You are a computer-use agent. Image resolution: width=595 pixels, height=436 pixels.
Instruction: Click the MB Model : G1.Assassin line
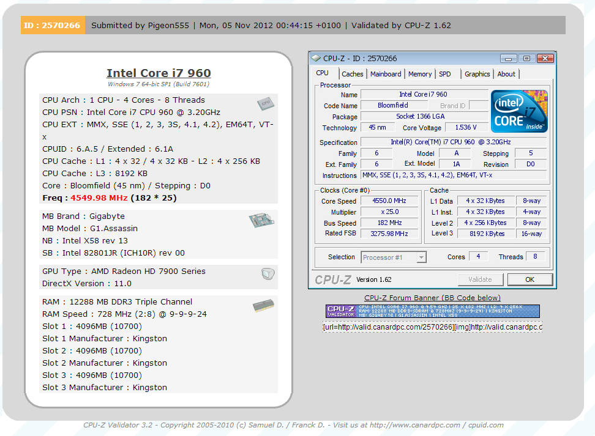90,229
